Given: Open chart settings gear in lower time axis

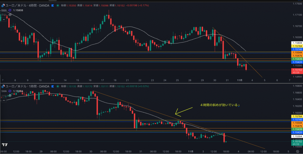Looking at the screenshot, I should coord(297,151).
